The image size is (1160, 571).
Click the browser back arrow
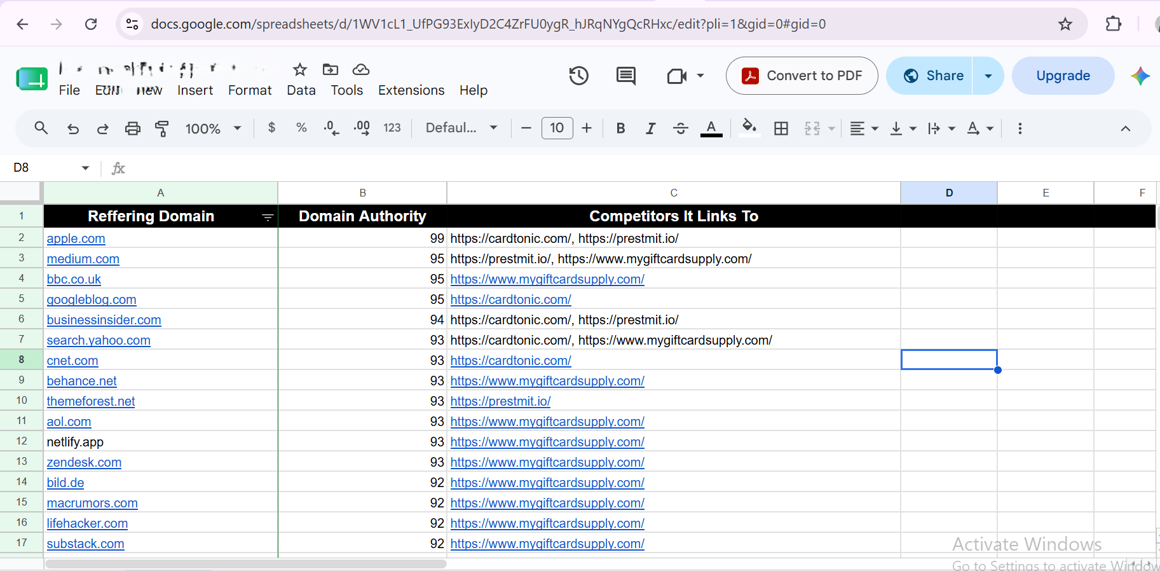(x=23, y=24)
